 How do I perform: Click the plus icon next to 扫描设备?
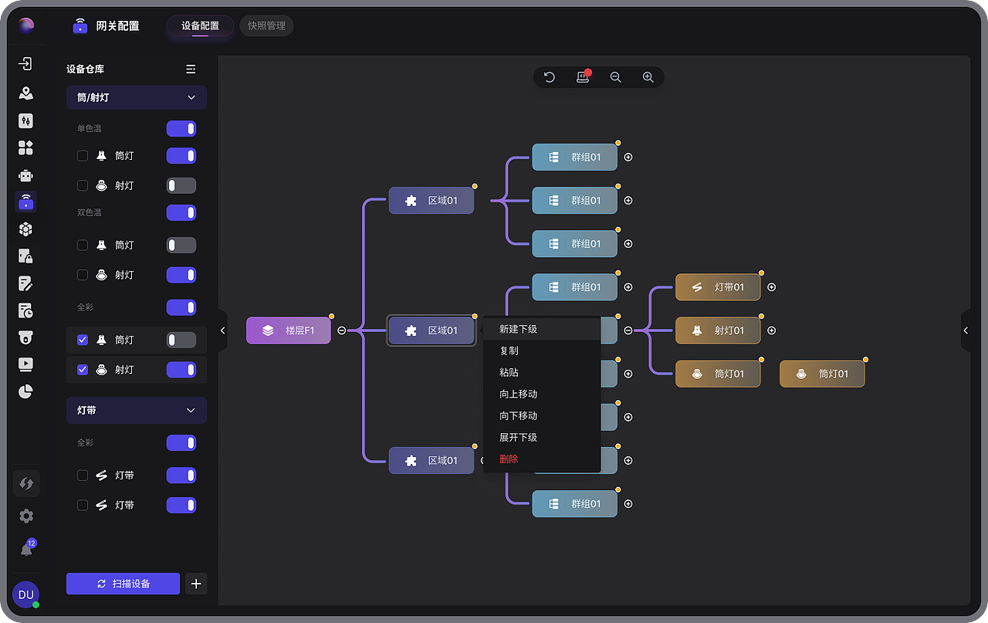coord(196,584)
